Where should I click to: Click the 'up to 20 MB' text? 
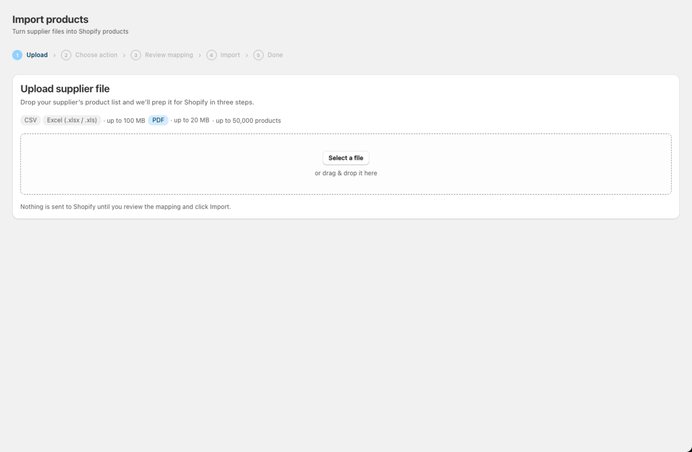(191, 120)
